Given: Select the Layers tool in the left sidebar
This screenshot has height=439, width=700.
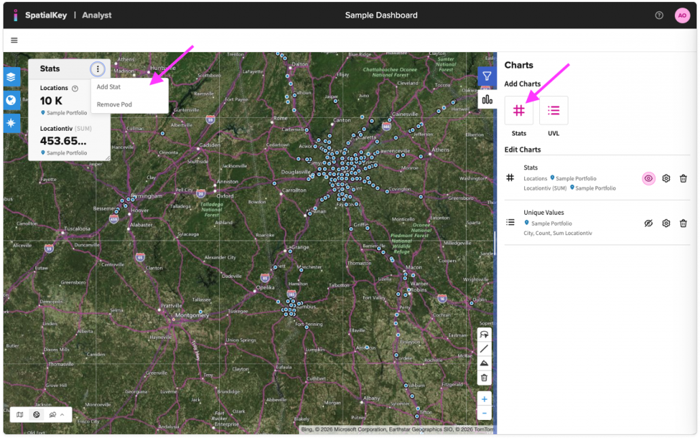Looking at the screenshot, I should (x=11, y=78).
